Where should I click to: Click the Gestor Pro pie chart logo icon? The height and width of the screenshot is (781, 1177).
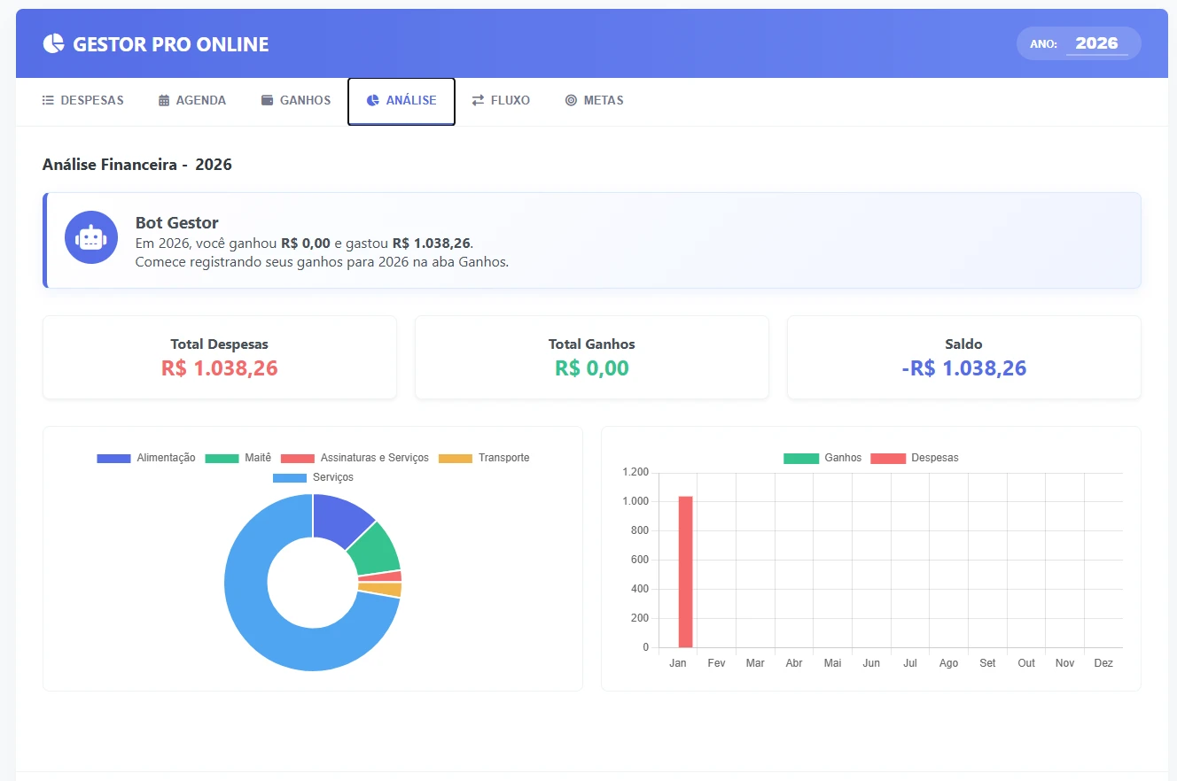coord(54,44)
